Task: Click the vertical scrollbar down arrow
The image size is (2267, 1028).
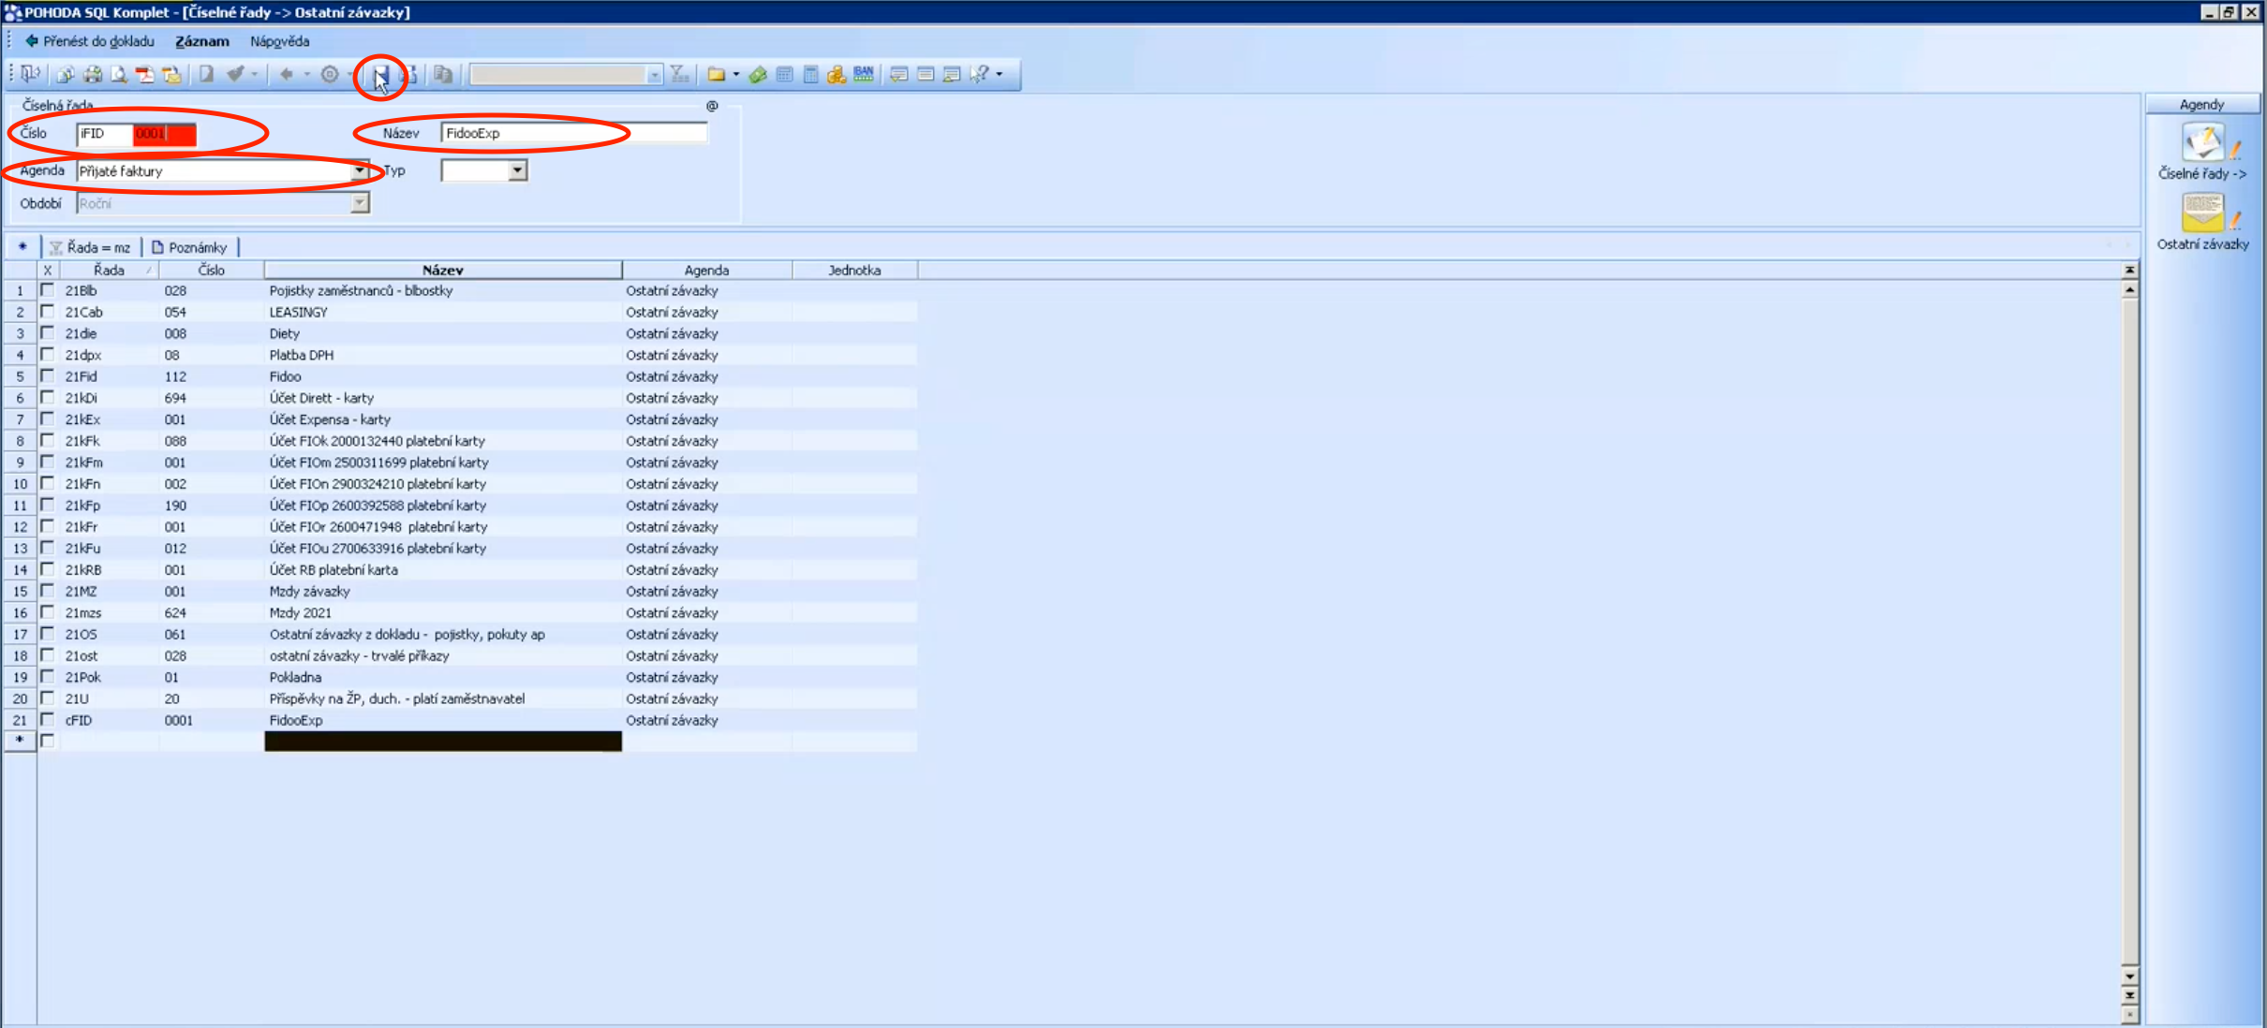Action: 2129,976
